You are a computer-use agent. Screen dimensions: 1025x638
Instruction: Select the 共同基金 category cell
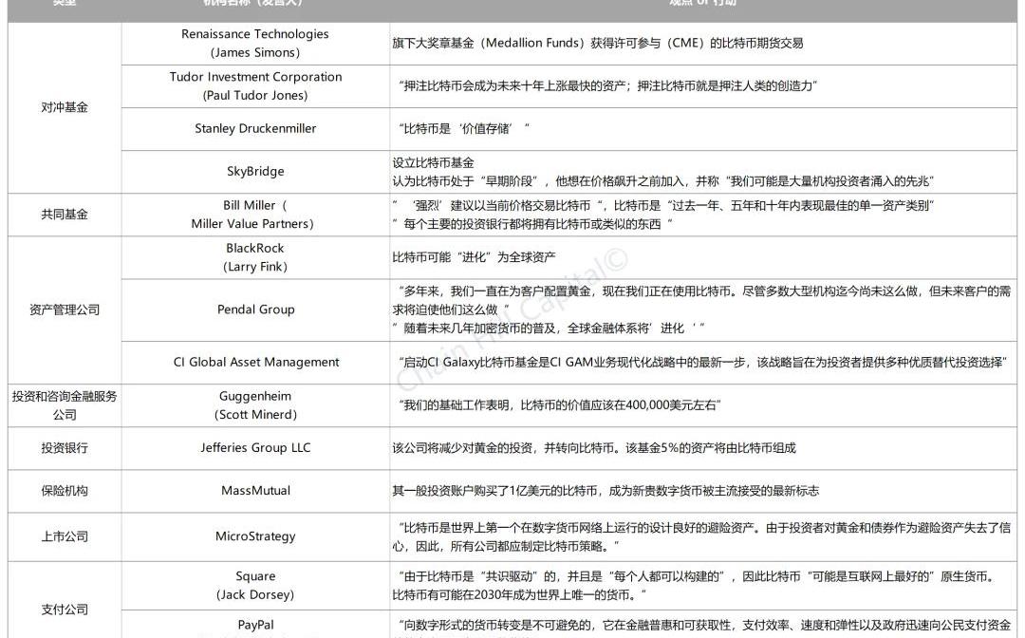(x=65, y=215)
